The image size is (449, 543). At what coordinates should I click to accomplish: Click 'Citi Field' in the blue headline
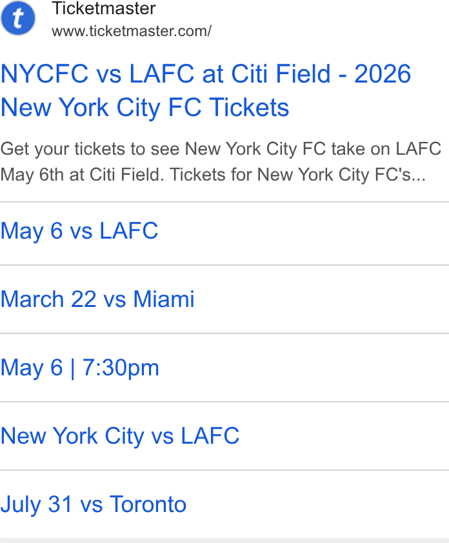[281, 74]
